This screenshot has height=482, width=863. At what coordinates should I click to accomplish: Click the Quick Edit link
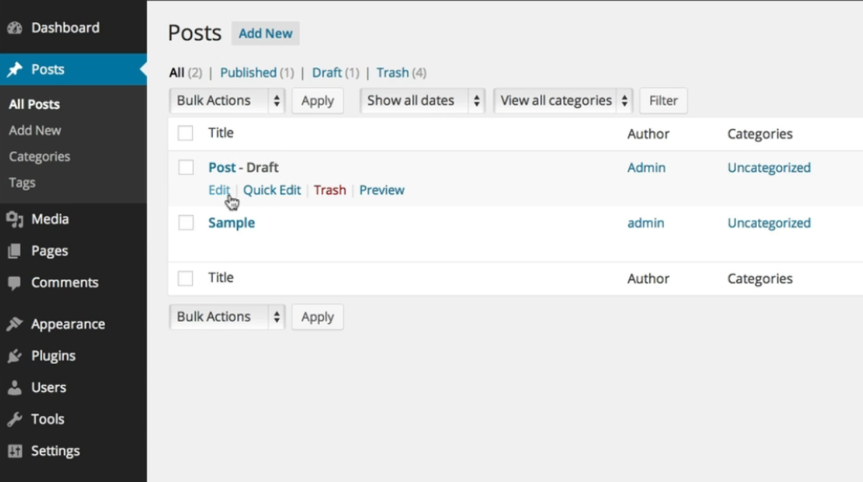coord(272,190)
